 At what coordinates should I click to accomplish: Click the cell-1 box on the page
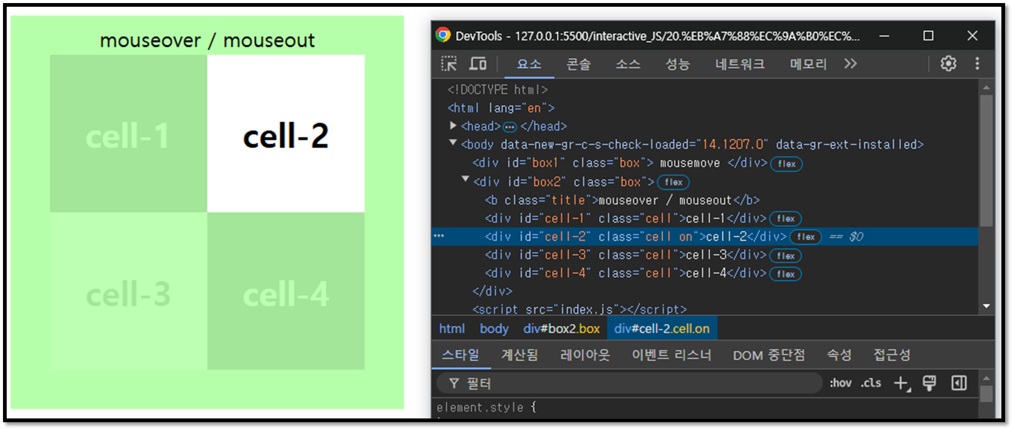[x=128, y=134]
